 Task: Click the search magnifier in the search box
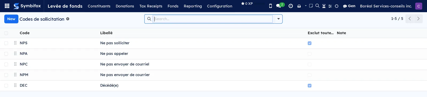[x=149, y=19]
